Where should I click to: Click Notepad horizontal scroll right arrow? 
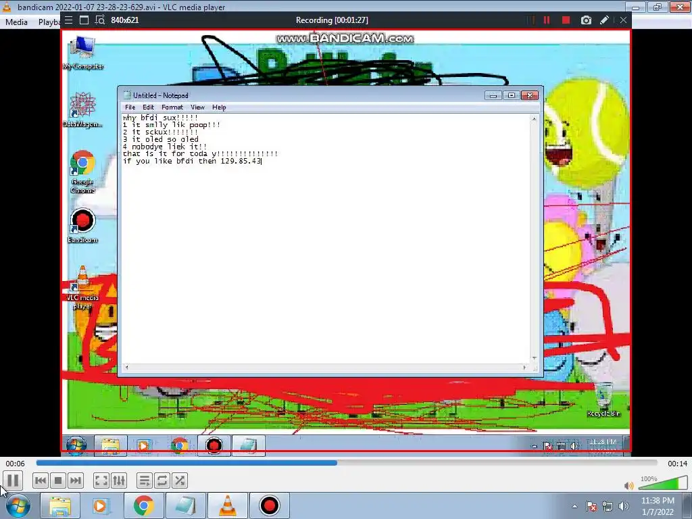point(524,367)
